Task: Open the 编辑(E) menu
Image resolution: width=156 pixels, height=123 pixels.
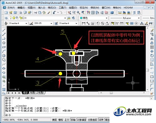Action: [21, 8]
